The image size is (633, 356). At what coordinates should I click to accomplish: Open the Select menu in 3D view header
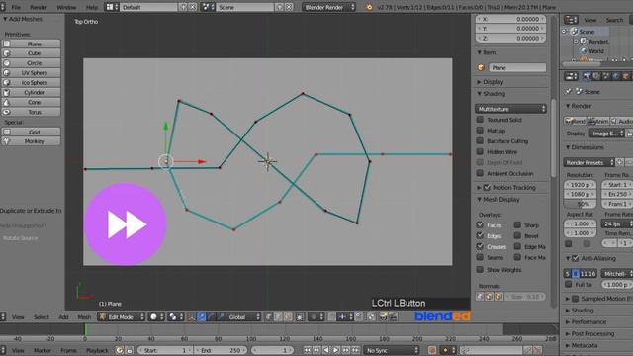42,317
